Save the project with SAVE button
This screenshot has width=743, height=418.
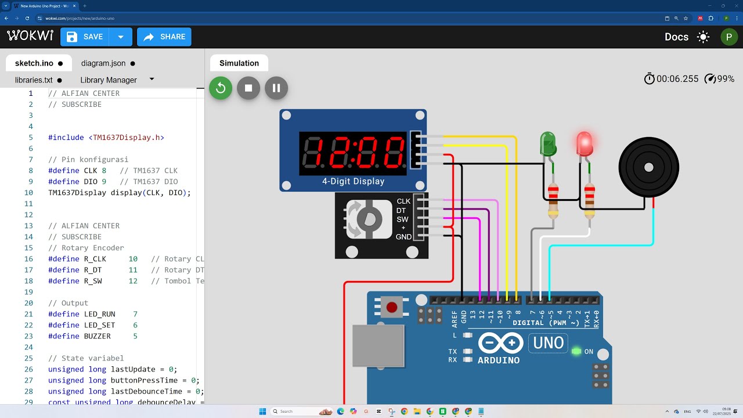pyautogui.click(x=85, y=37)
